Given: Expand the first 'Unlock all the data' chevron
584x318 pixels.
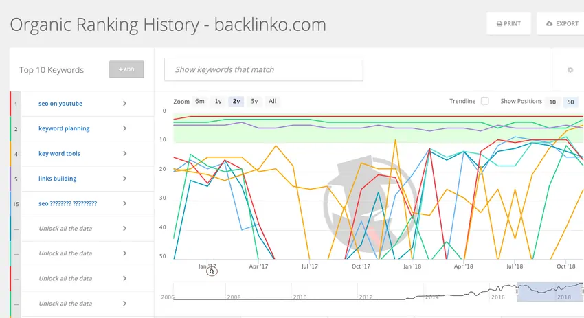Looking at the screenshot, I should (x=125, y=228).
